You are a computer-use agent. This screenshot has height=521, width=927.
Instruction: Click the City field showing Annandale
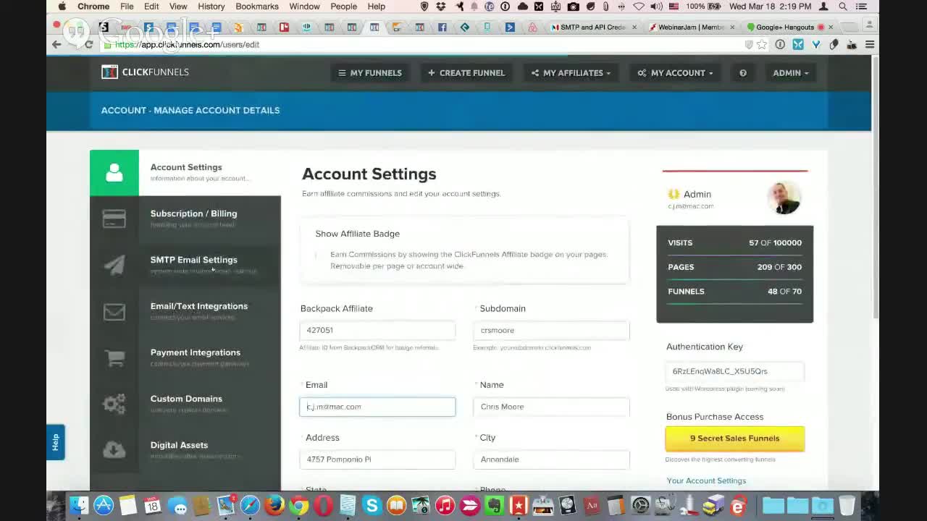click(551, 459)
